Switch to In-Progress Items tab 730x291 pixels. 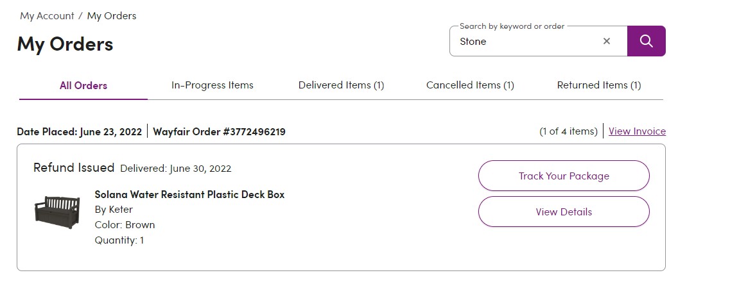[x=213, y=85]
